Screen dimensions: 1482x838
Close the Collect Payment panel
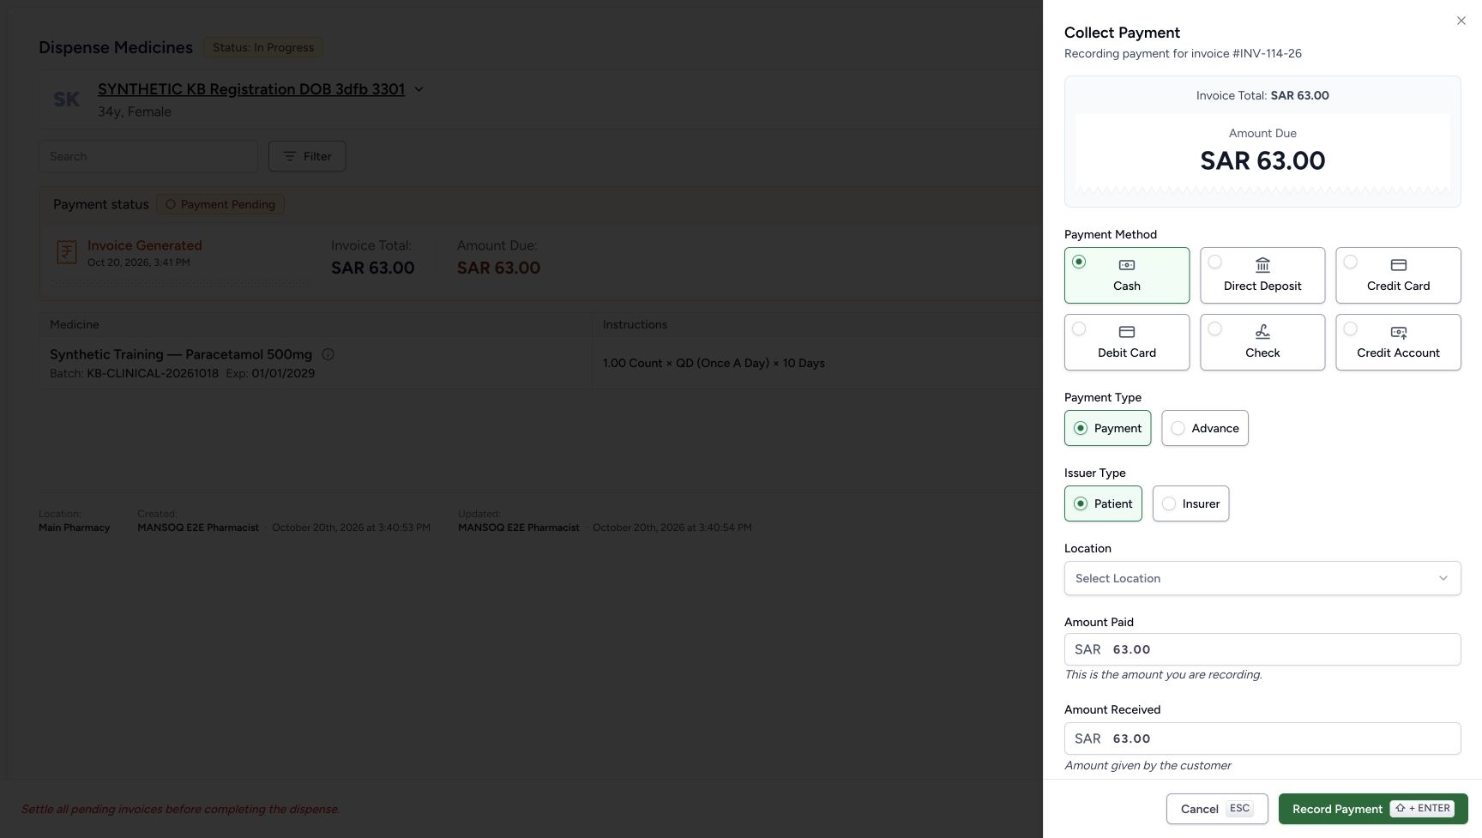(x=1461, y=21)
